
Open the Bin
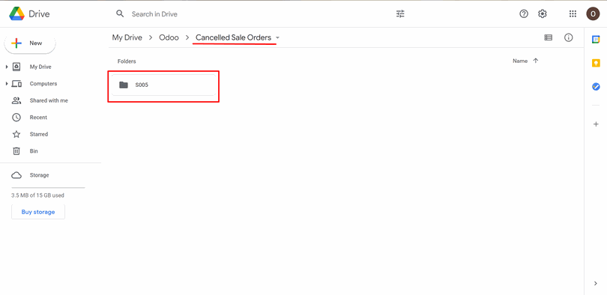34,151
